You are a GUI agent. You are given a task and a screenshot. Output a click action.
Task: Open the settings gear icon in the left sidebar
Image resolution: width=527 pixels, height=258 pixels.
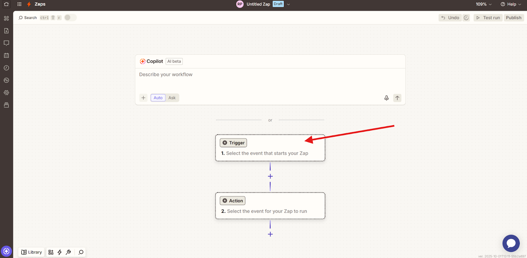click(x=6, y=93)
